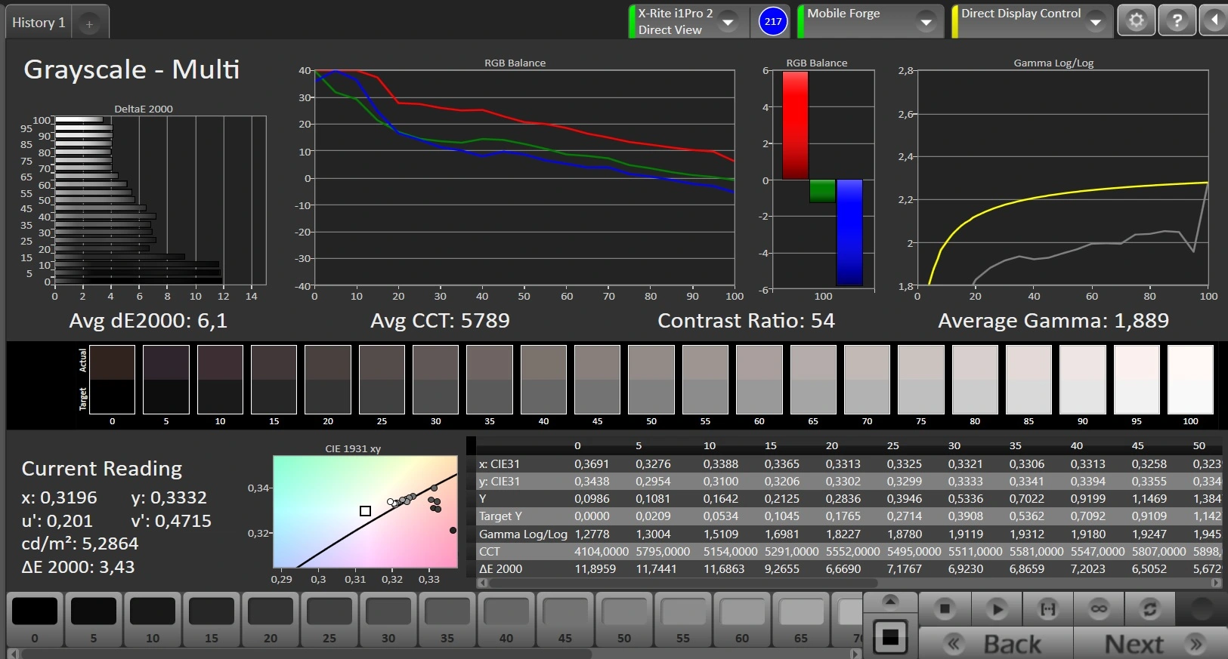Click the data table scroll right arrow
The width and height of the screenshot is (1228, 659).
coord(1215,583)
